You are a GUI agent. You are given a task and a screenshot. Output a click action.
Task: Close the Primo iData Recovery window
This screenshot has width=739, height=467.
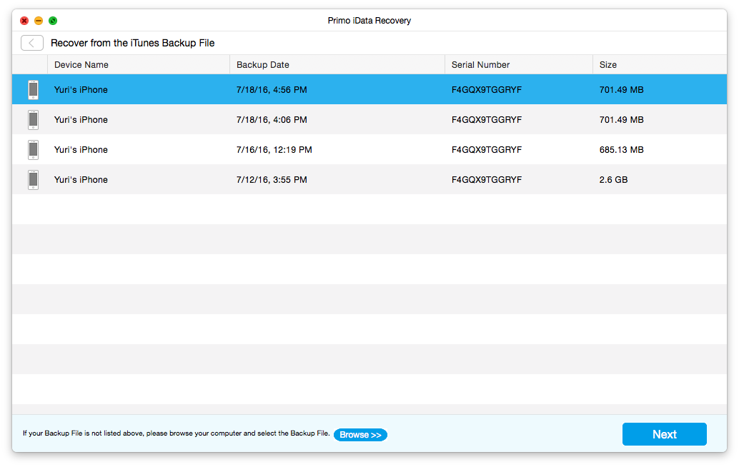click(24, 21)
